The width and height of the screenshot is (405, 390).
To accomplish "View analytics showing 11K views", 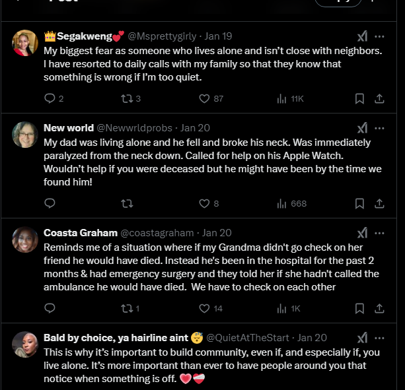I will tap(282, 98).
